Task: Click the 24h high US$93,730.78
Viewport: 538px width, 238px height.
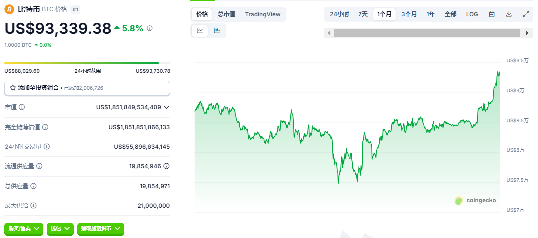Action: point(153,71)
